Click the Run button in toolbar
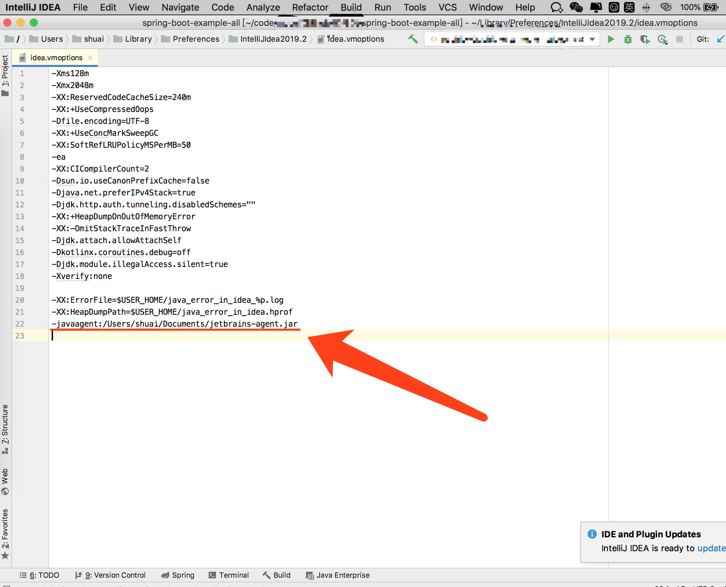This screenshot has width=726, height=587. [x=610, y=39]
